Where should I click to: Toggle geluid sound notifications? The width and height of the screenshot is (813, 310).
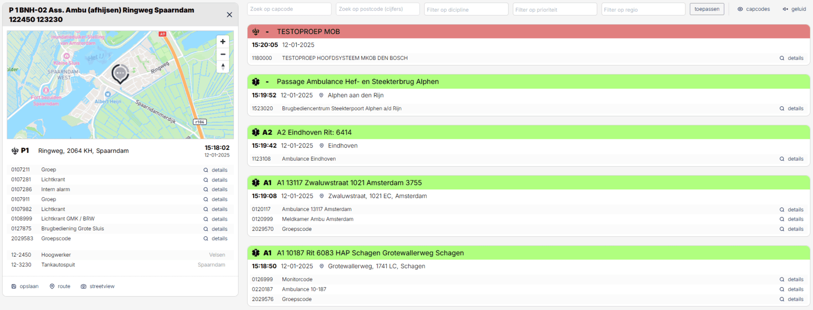[794, 9]
